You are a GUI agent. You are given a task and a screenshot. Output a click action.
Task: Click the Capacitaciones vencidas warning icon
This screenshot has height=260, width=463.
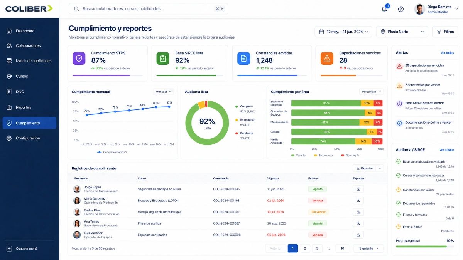327,59
